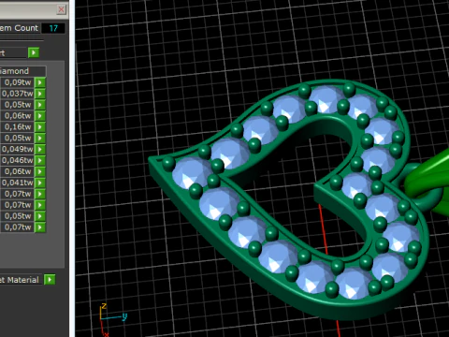Select the 0,09tw row text

click(x=18, y=82)
